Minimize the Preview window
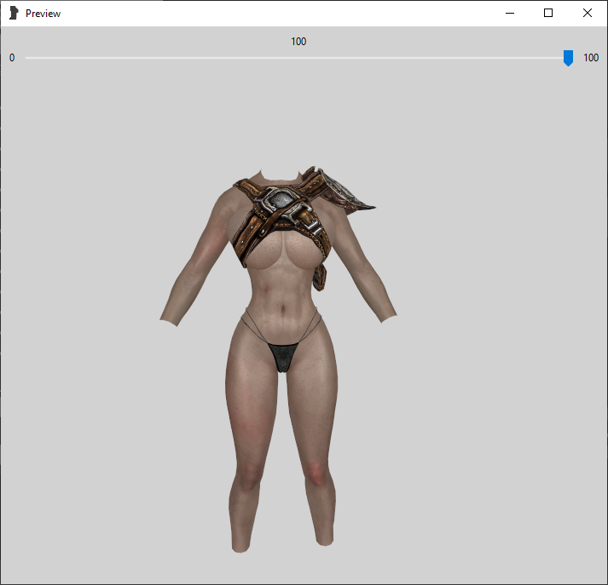This screenshot has height=585, width=608. tap(510, 13)
